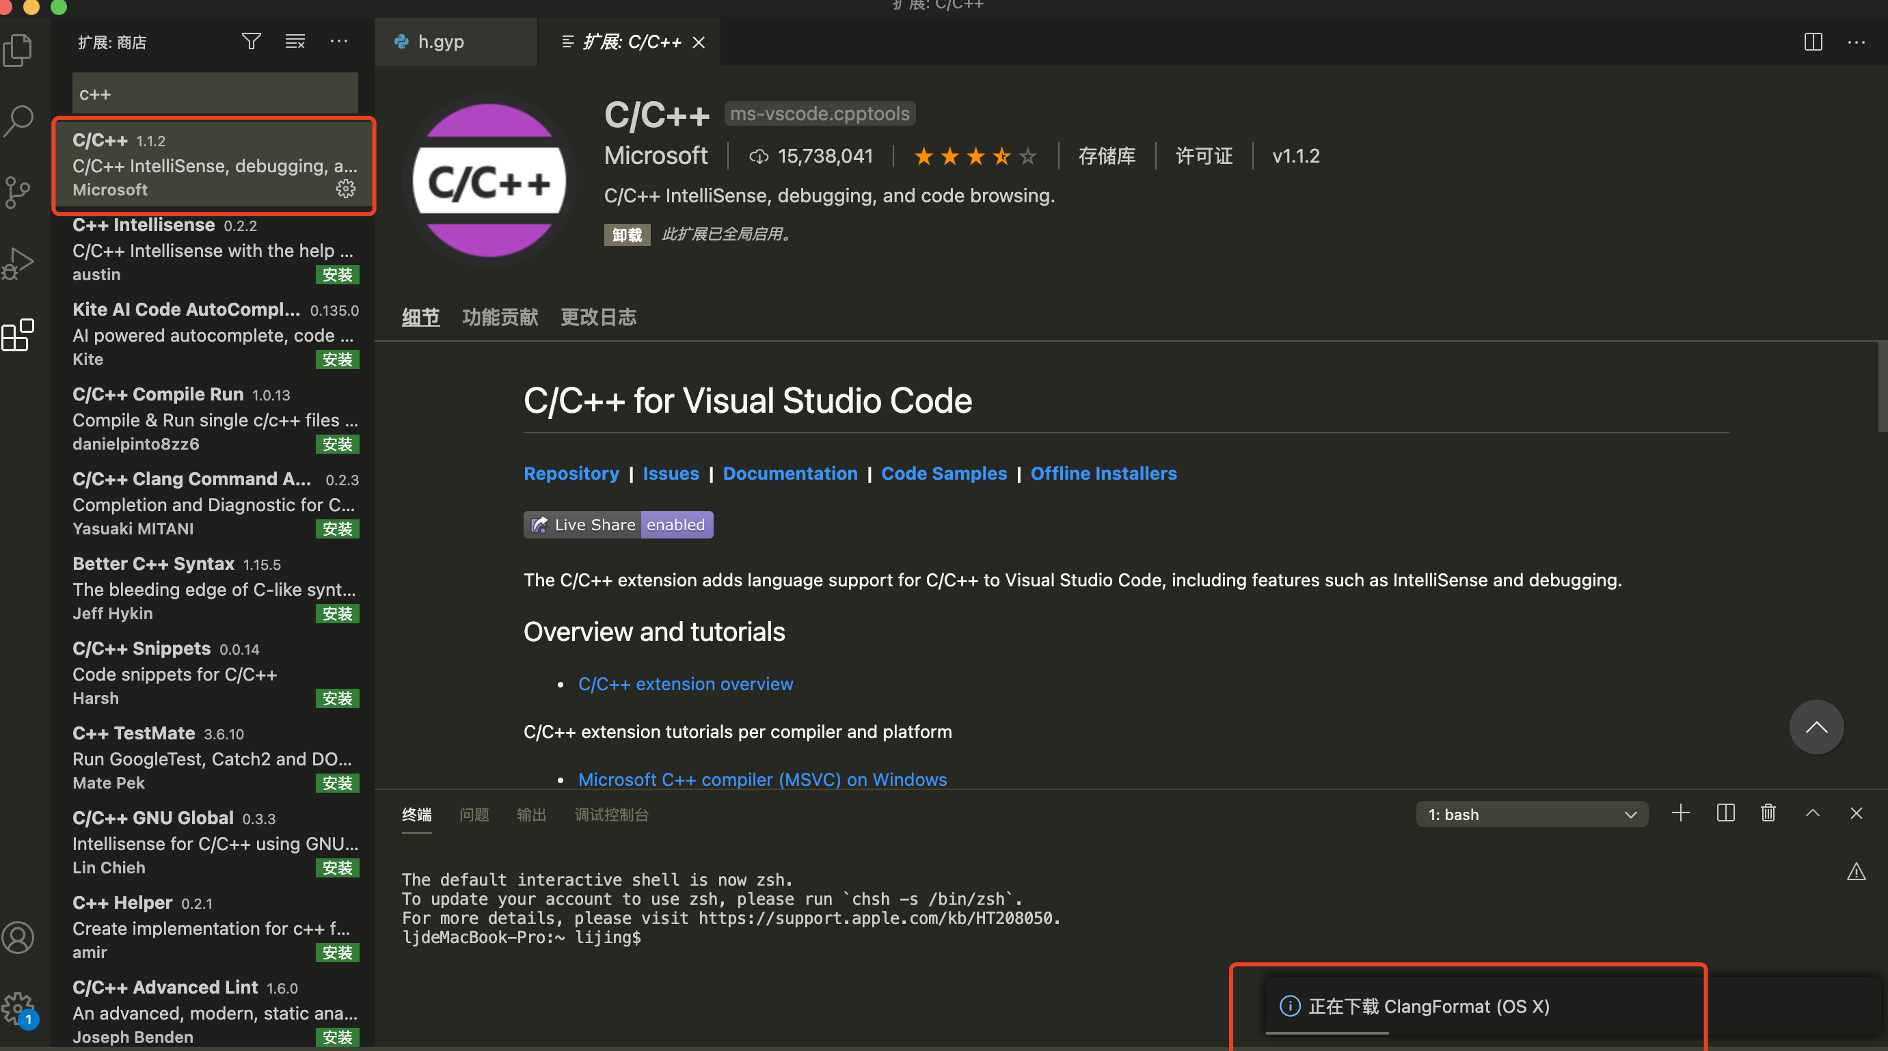Viewport: 1888px width, 1051px height.
Task: Install the C/C++ Clang Command Adapter extension
Action: [x=338, y=529]
